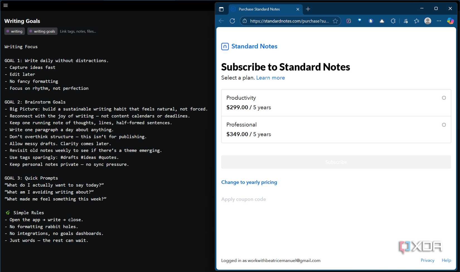The width and height of the screenshot is (460, 272).
Task: Click the cloud sync icon in toolbar
Action: [382, 21]
